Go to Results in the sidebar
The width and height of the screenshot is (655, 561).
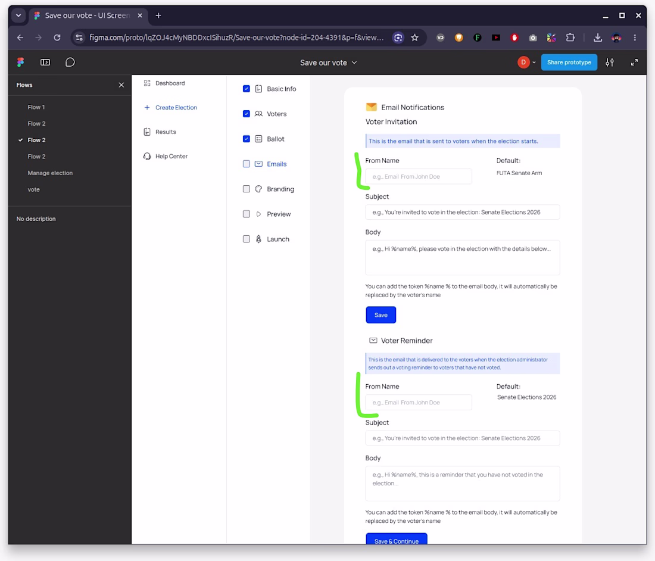point(160,132)
